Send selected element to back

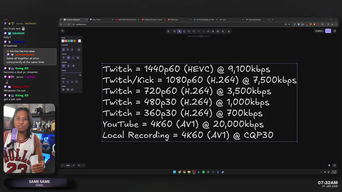[x=63, y=82]
